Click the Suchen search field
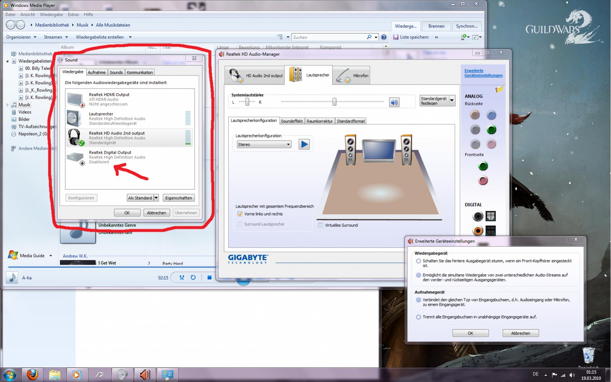This screenshot has height=382, width=611. (x=329, y=37)
